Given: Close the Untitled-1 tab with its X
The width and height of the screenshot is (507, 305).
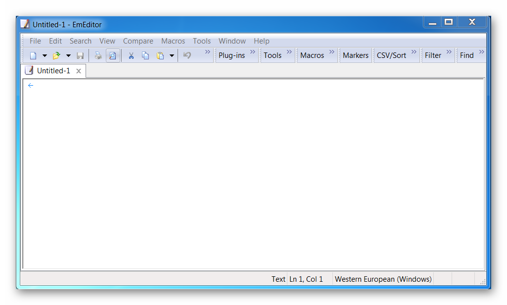Looking at the screenshot, I should (x=79, y=71).
